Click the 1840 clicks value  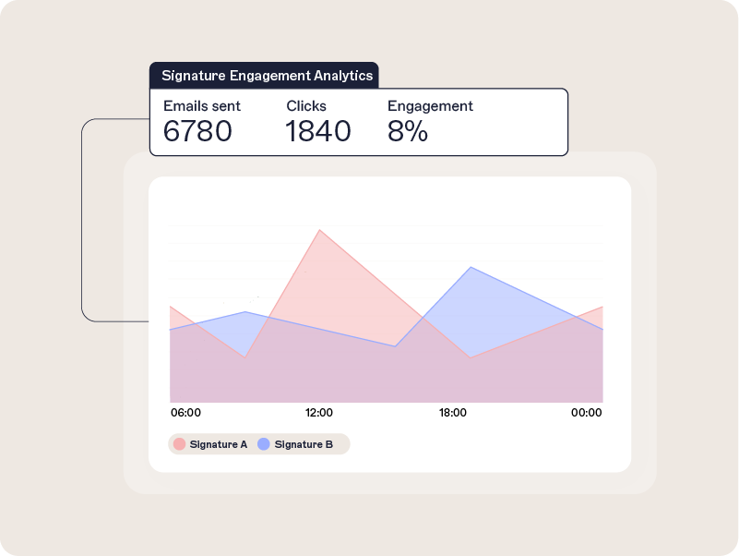[x=318, y=132]
